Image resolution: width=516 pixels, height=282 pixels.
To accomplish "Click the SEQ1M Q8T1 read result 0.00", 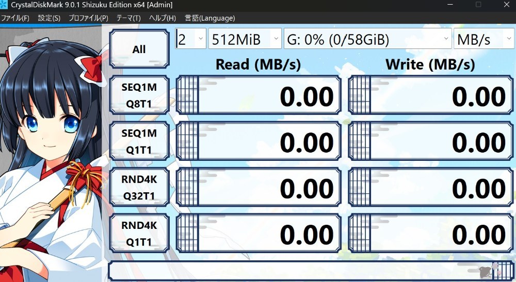I will pyautogui.click(x=259, y=95).
